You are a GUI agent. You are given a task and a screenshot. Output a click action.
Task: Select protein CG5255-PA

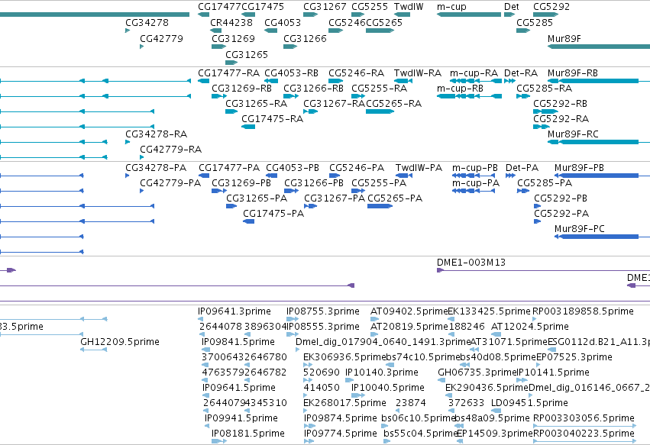pyautogui.click(x=358, y=191)
